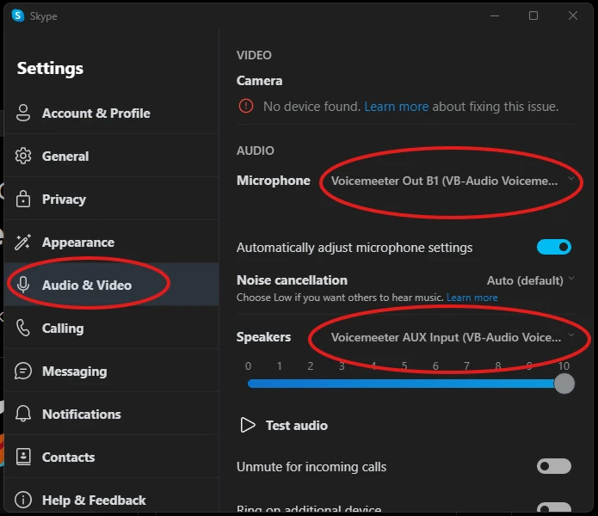Open Calling settings
Viewport: 598px width, 516px height.
[111, 329]
